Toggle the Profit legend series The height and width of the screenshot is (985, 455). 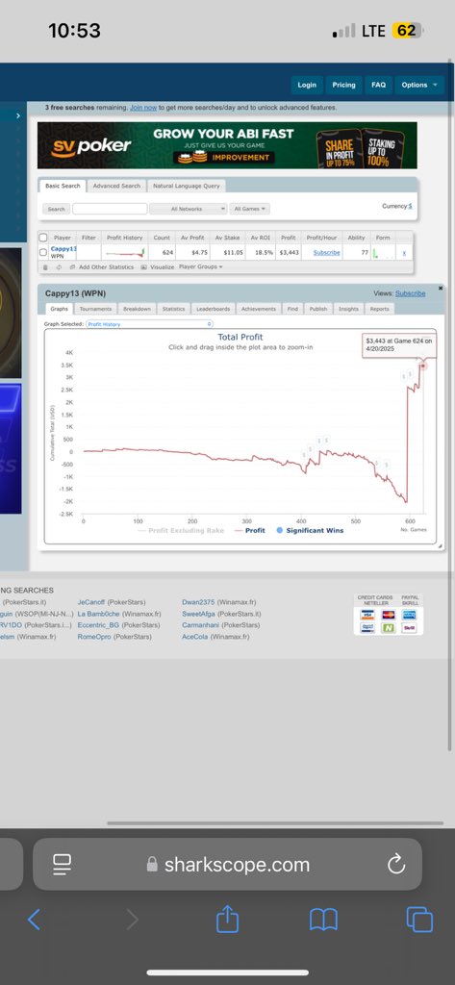249,531
